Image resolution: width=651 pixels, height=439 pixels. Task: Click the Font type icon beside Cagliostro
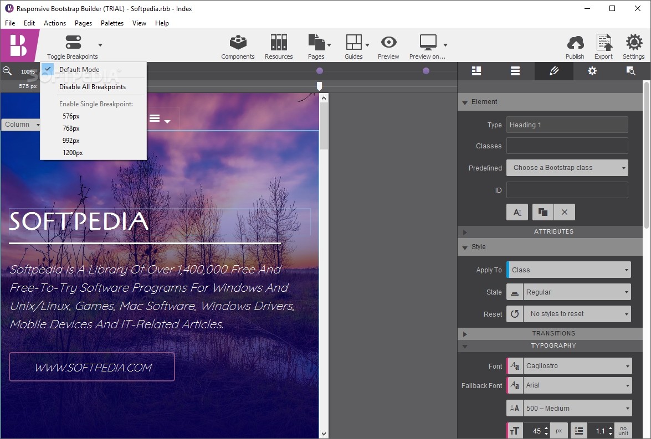coord(515,366)
